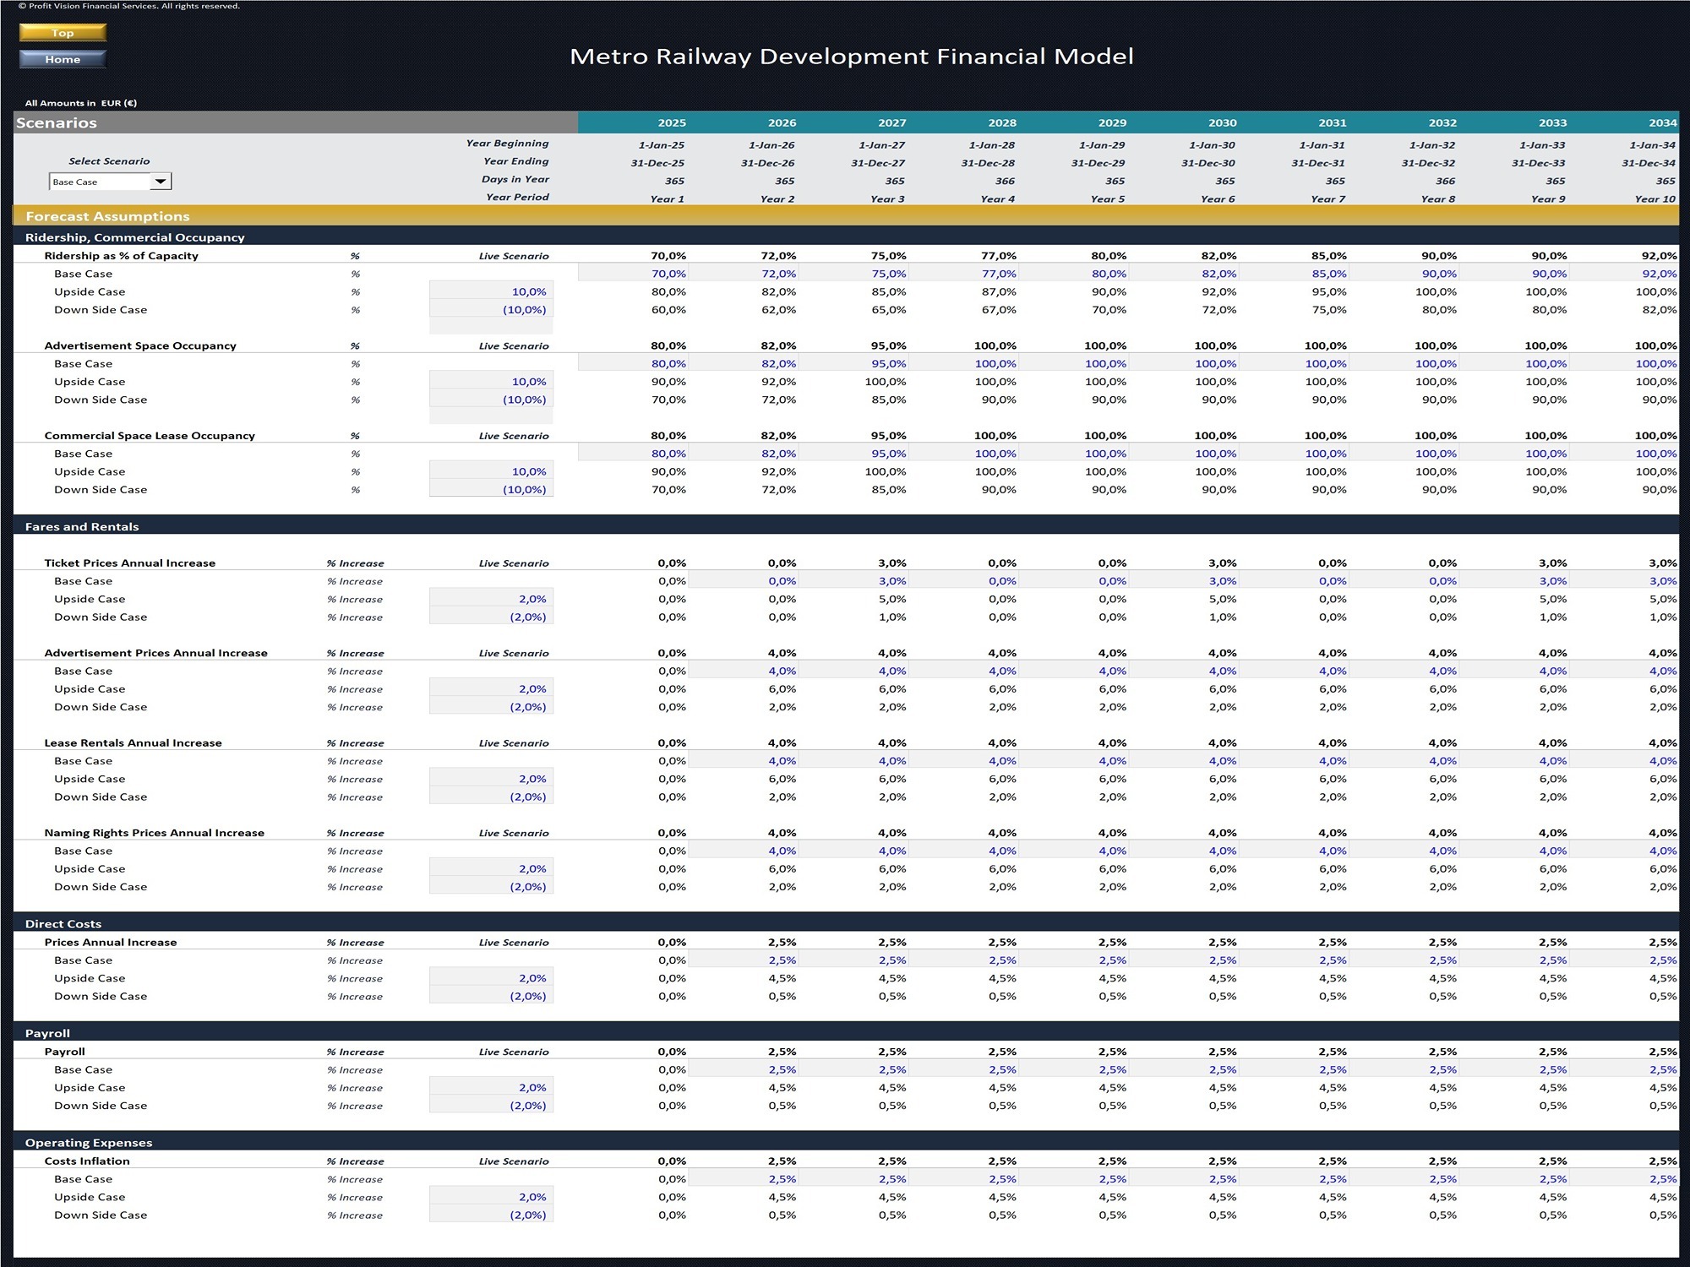This screenshot has width=1690, height=1267.
Task: Click the Base Case scenario combo box
Action: 110,182
